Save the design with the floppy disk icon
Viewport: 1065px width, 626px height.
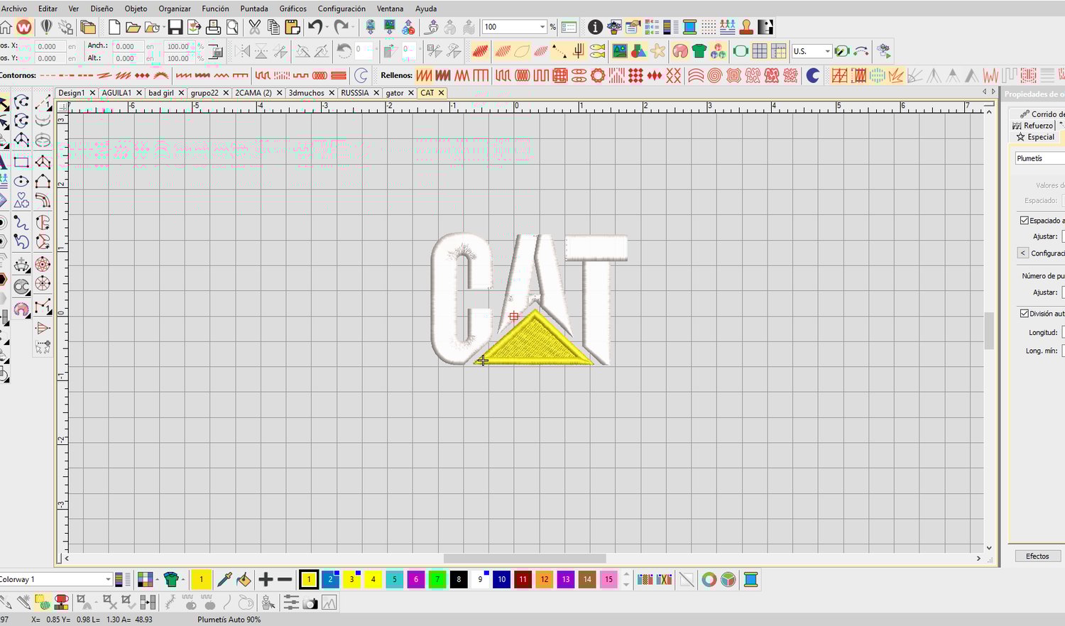click(x=175, y=28)
